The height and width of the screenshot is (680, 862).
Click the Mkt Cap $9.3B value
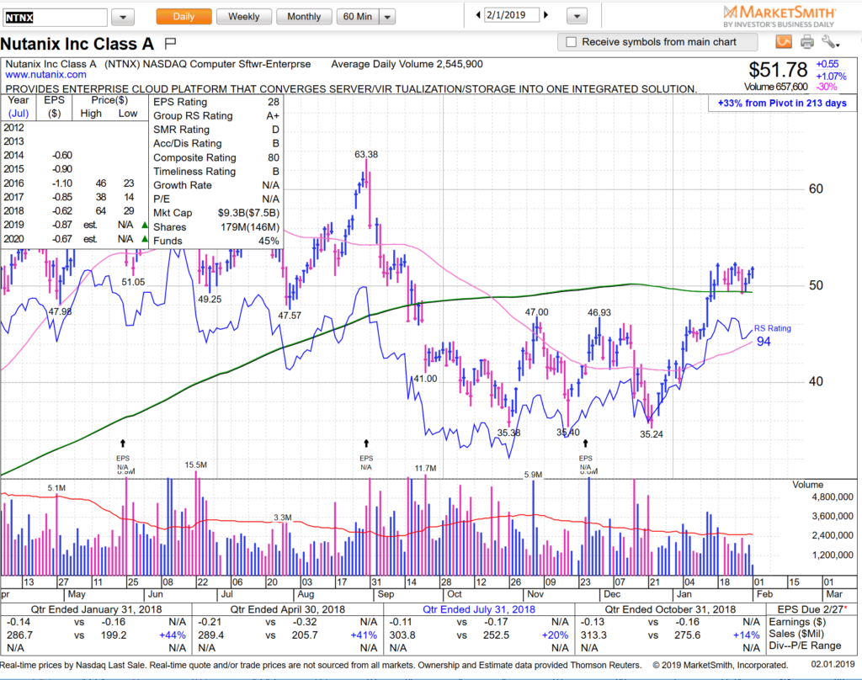tap(248, 213)
